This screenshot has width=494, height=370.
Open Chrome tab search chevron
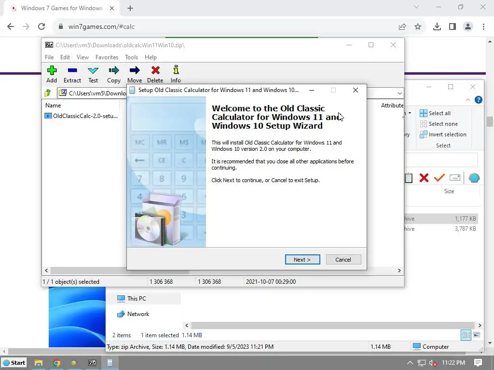click(416, 7)
